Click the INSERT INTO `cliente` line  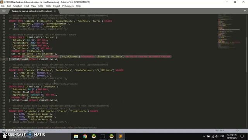[60, 21]
